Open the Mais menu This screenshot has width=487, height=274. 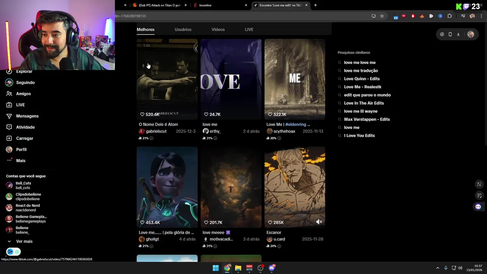pyautogui.click(x=21, y=161)
